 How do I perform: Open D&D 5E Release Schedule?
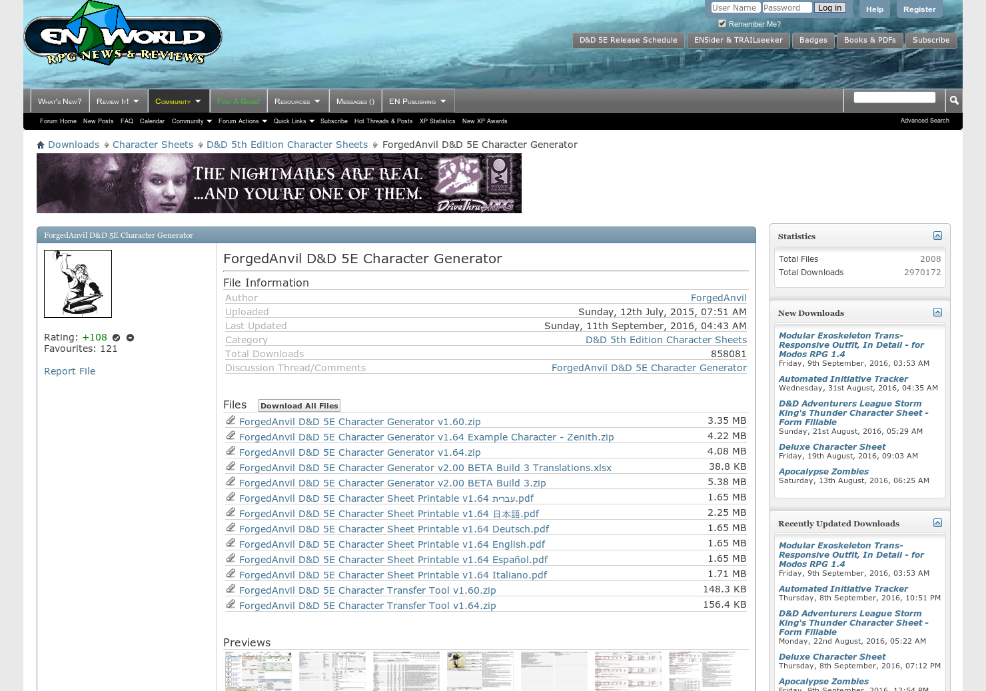628,41
